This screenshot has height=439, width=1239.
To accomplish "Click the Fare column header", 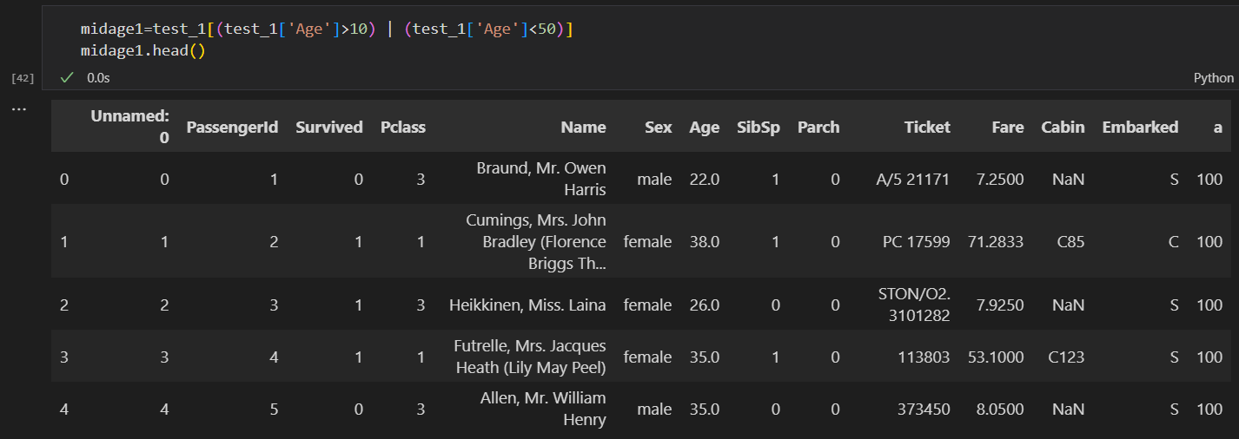I will coord(1007,128).
